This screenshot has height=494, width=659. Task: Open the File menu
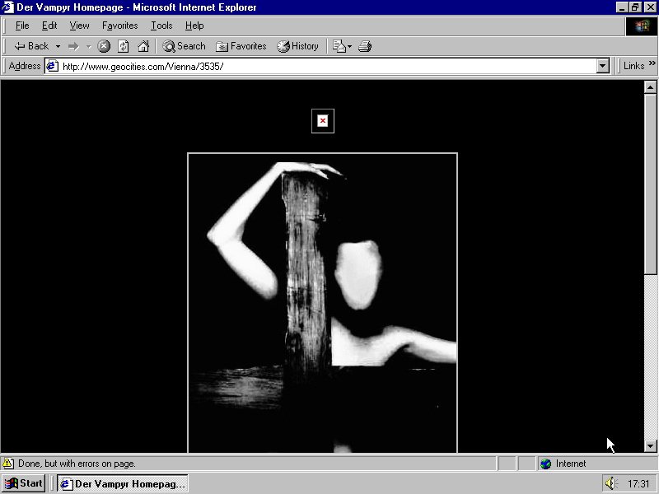coord(22,26)
